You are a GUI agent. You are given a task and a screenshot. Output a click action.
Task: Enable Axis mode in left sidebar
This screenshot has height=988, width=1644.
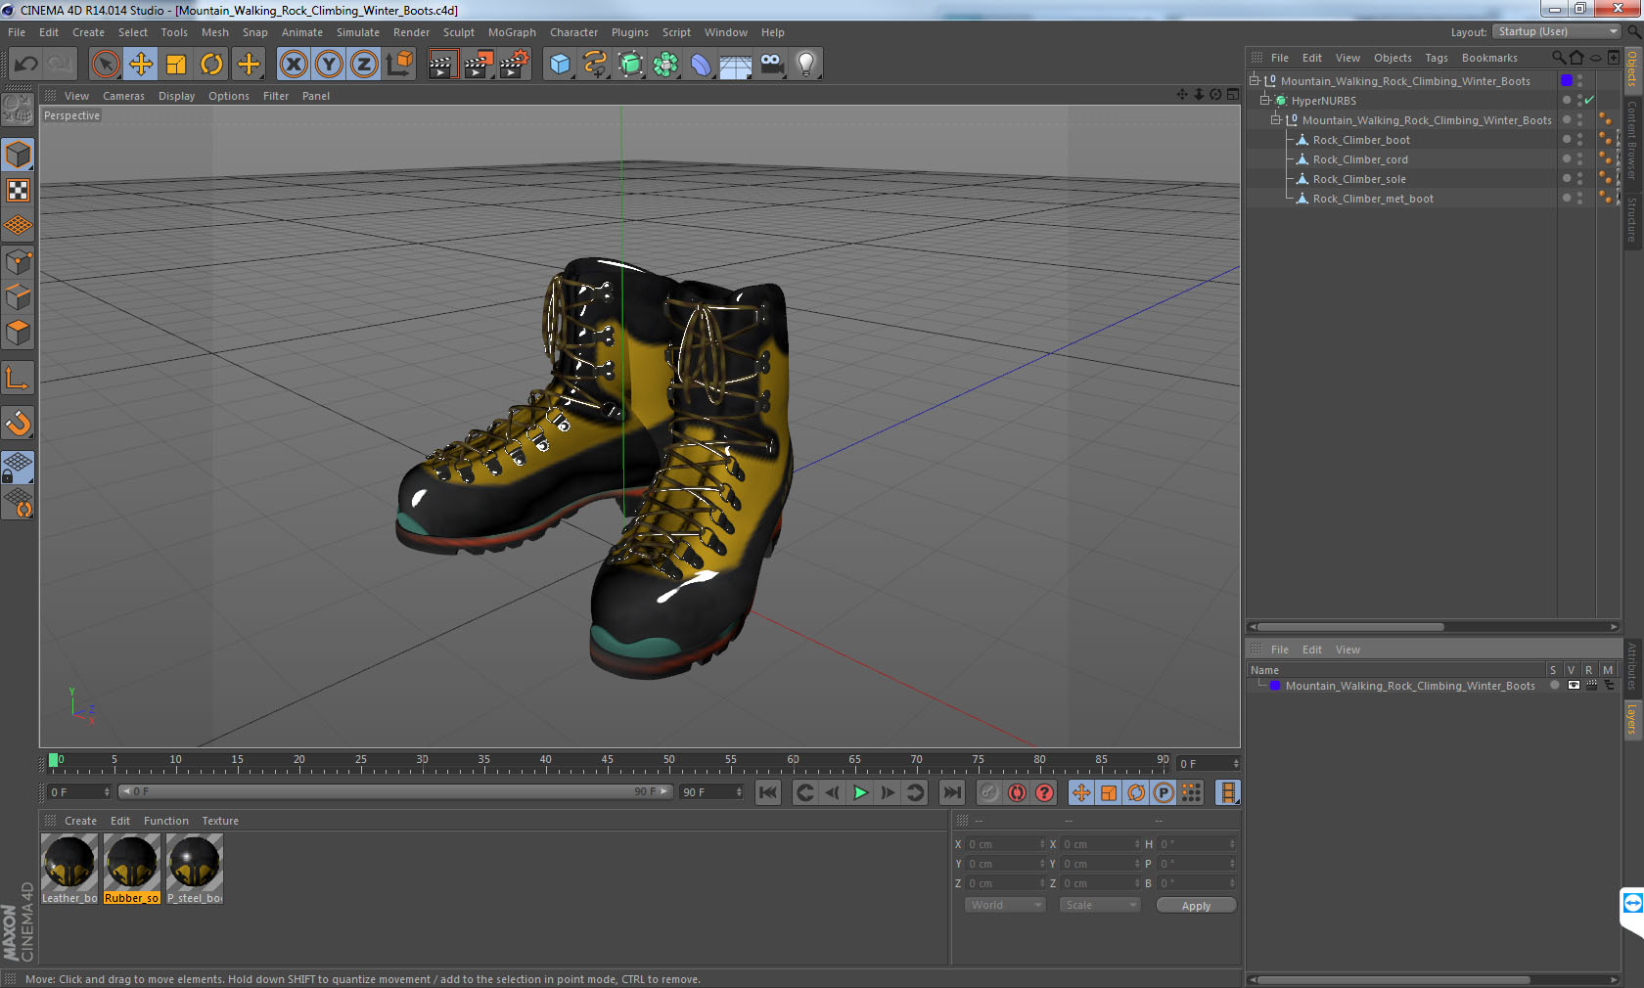18,378
